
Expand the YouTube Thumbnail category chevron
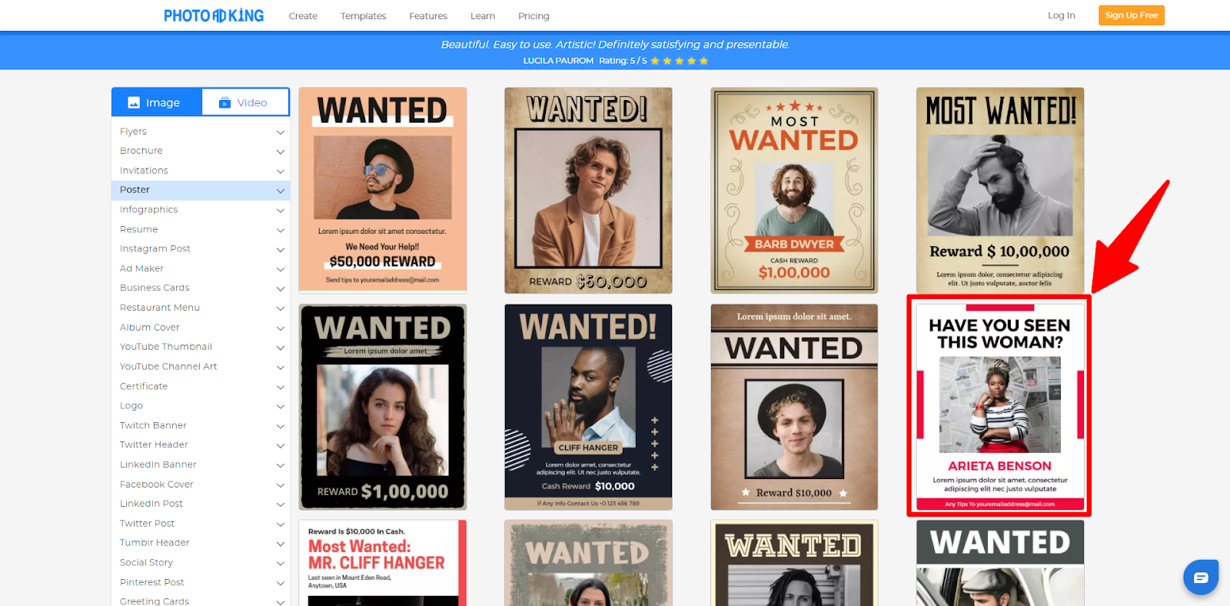point(281,348)
